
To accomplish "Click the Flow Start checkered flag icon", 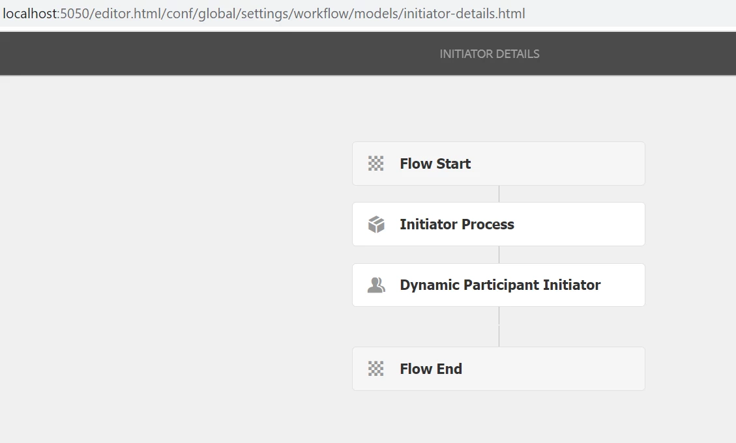I will click(375, 164).
